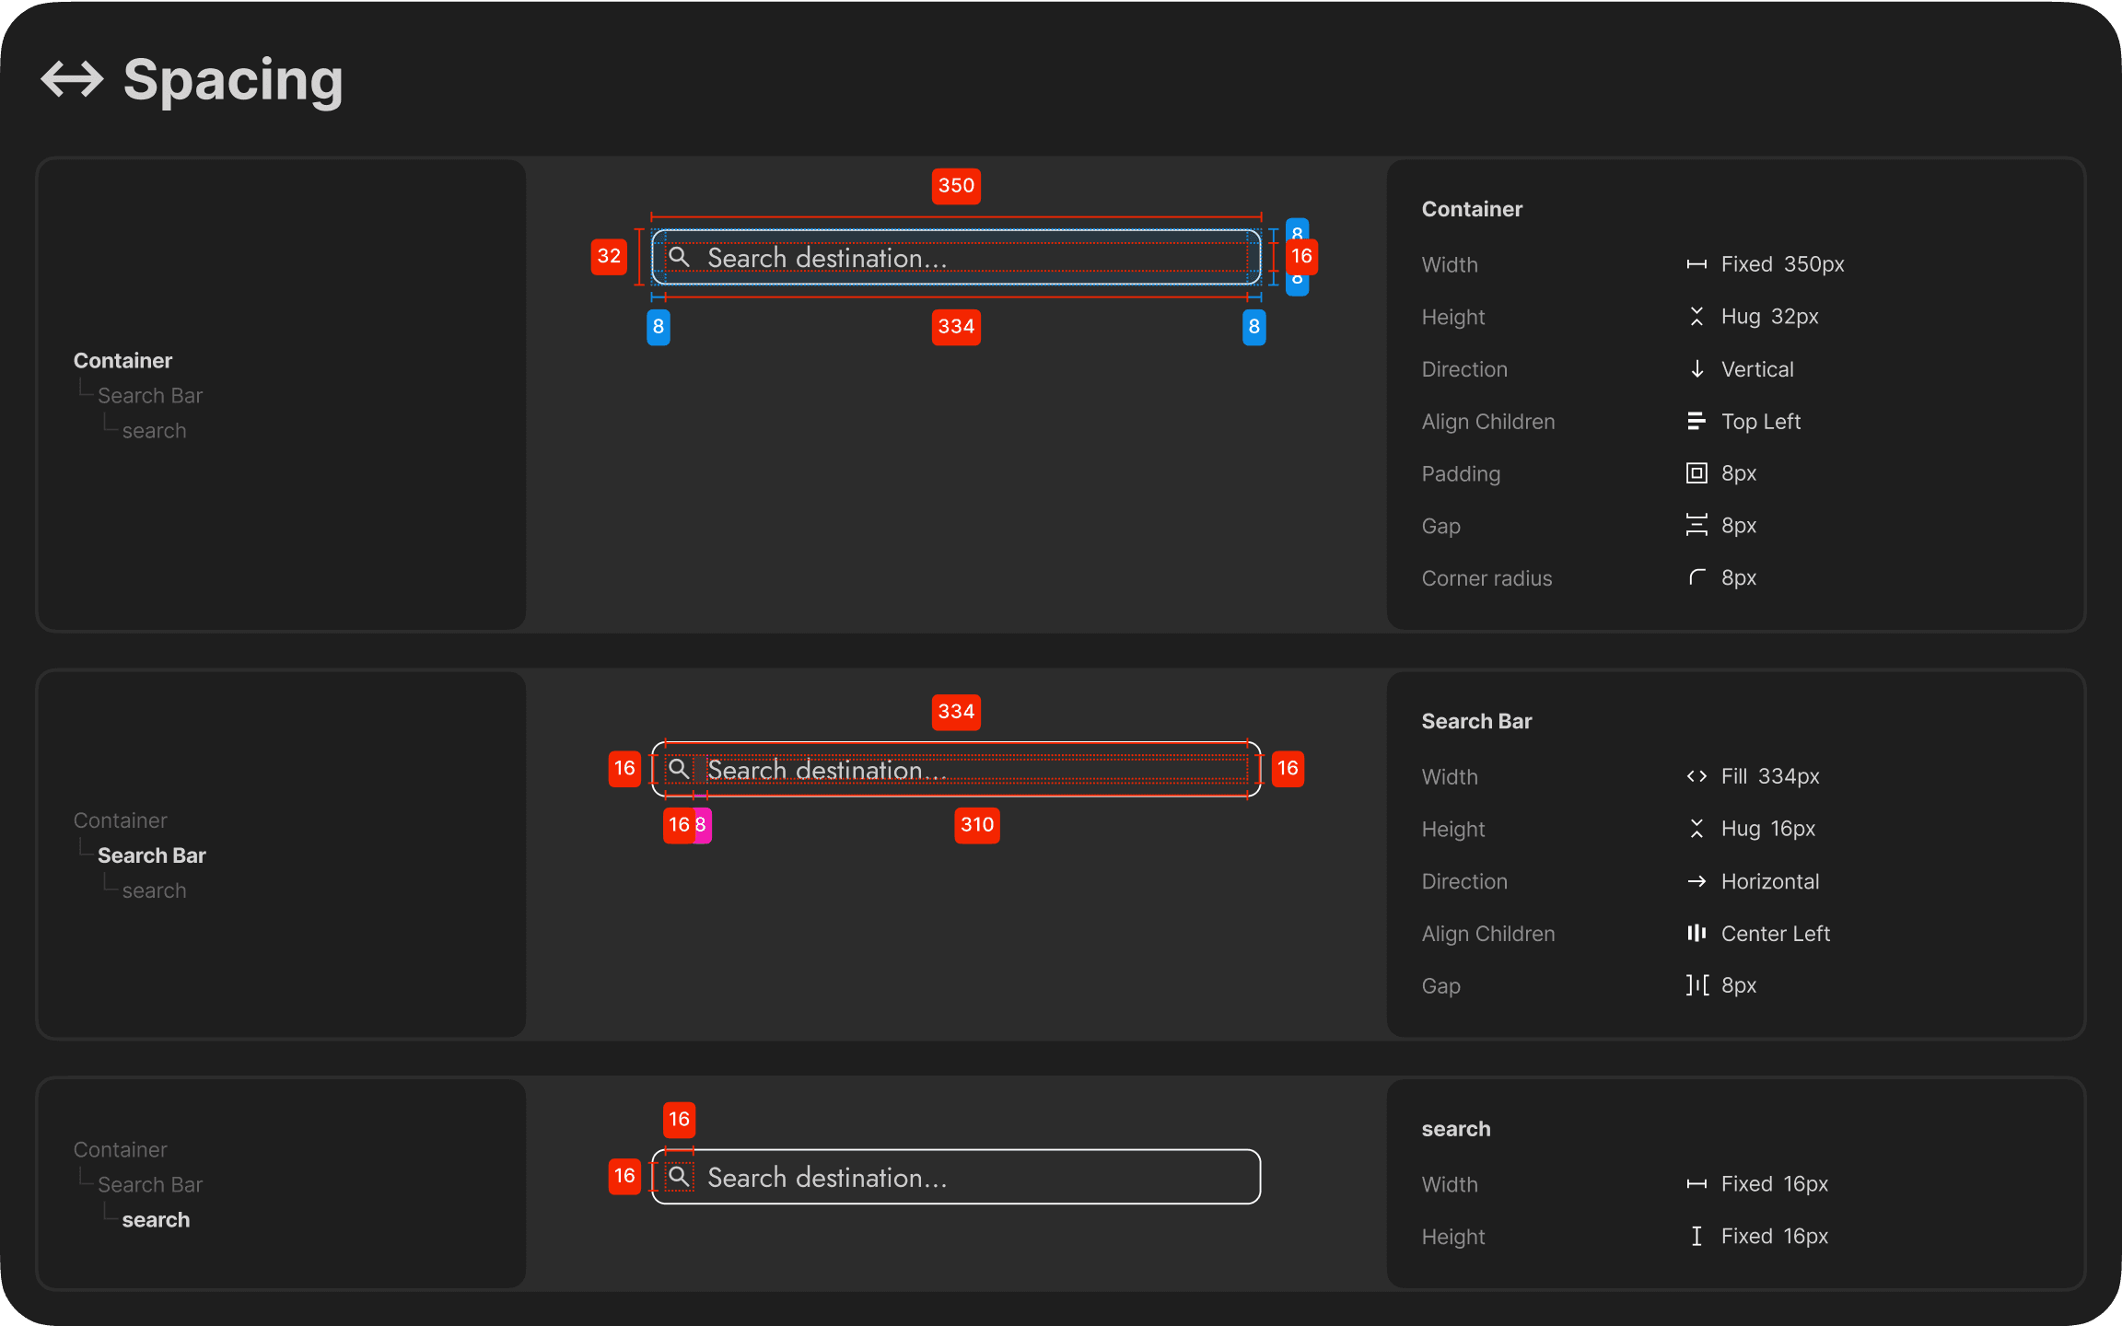Click the red 350 width measurement label
The height and width of the screenshot is (1326, 2122).
point(956,186)
